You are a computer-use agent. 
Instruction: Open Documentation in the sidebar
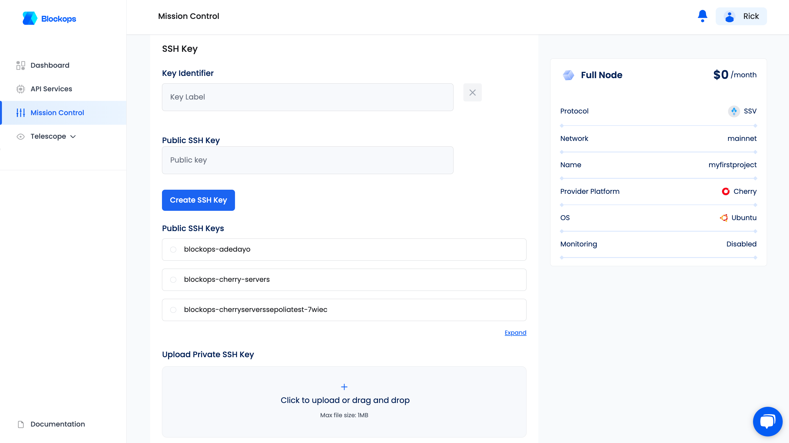[63, 424]
